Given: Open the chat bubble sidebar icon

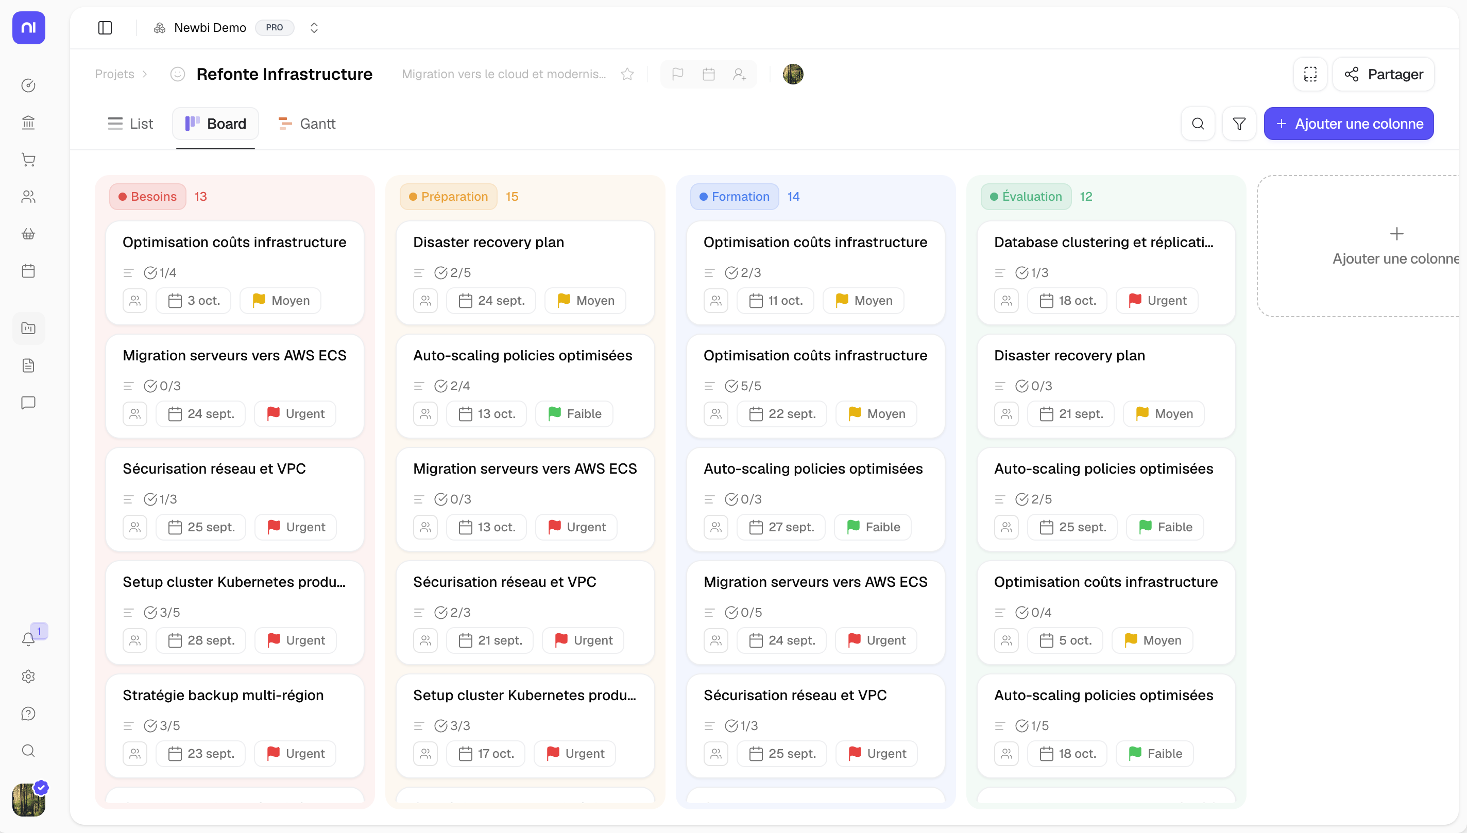Looking at the screenshot, I should click(x=28, y=403).
